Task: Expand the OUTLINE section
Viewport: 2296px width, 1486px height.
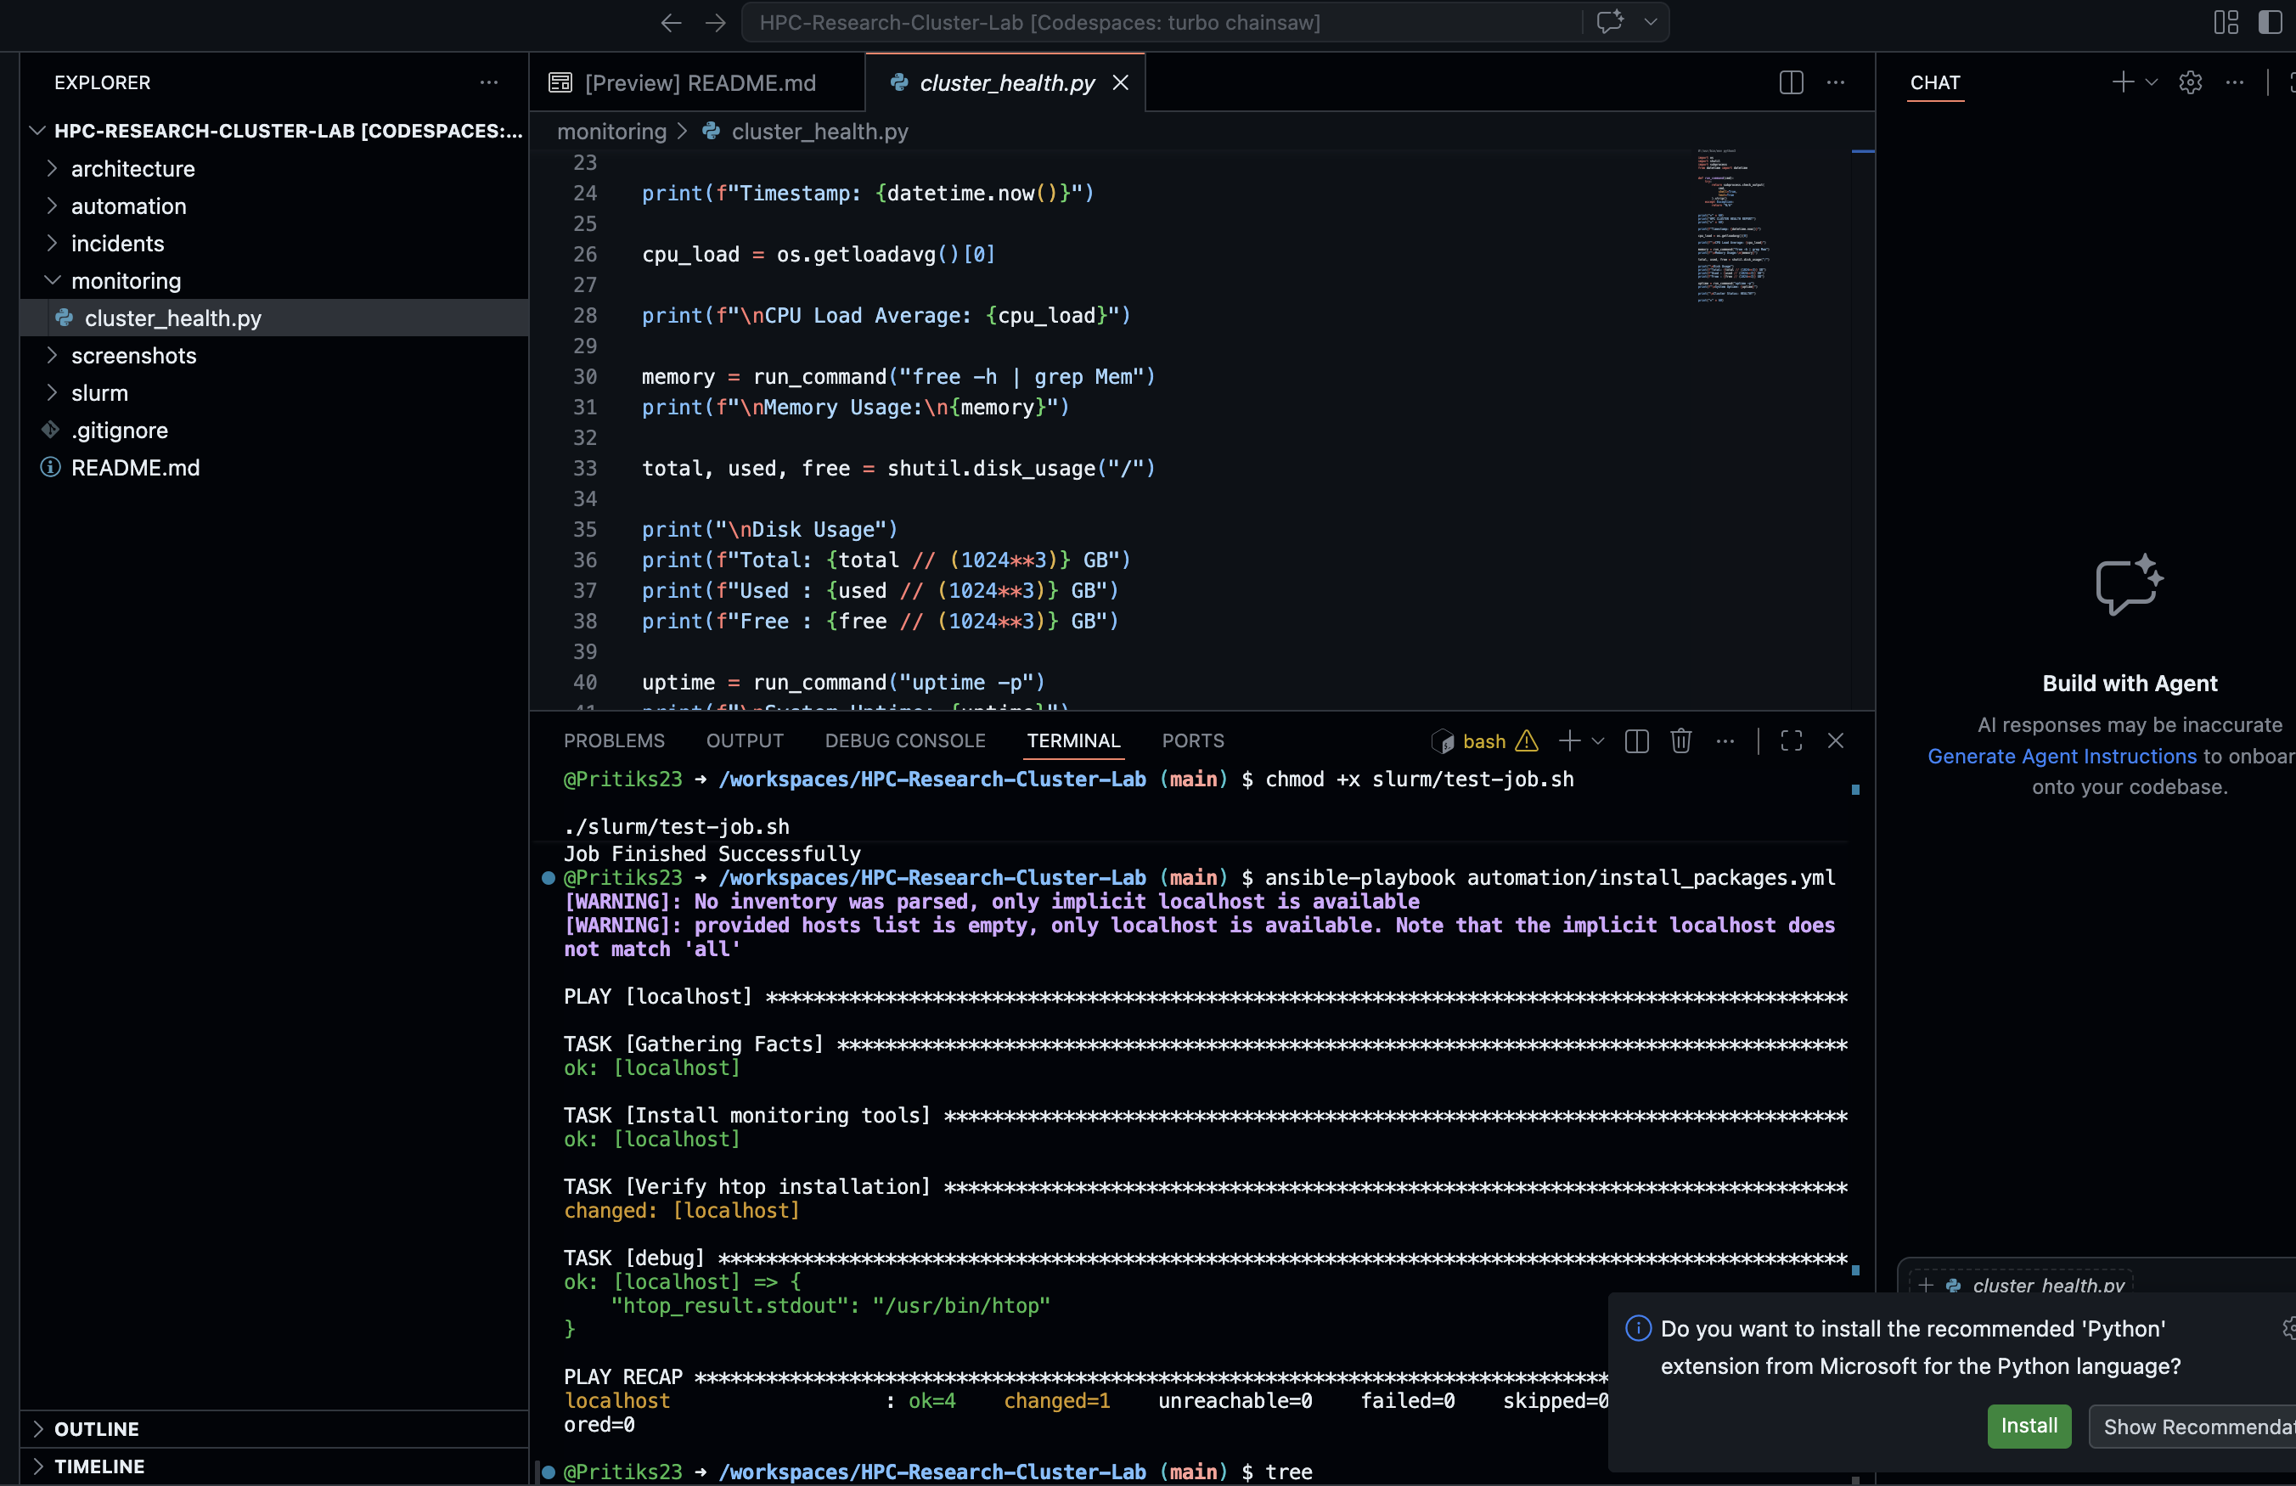Action: point(274,1429)
